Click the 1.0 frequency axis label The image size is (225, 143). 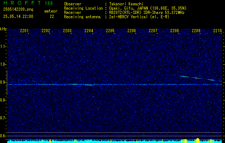[x=3, y=64]
